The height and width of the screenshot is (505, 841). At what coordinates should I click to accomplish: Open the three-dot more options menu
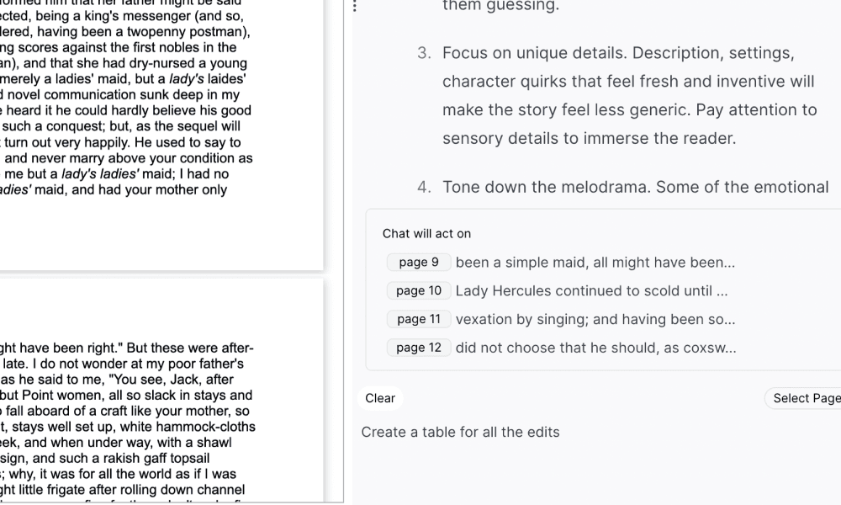click(355, 7)
